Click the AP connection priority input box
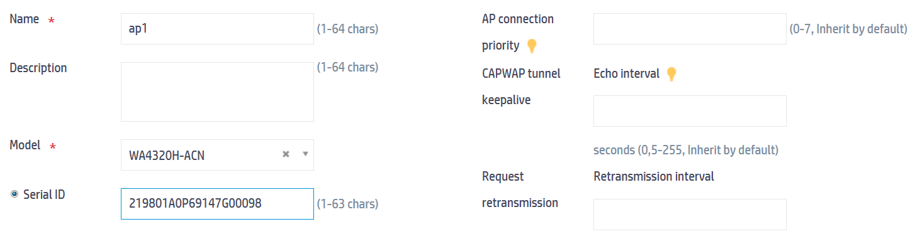 690,29
